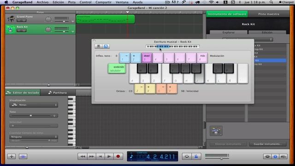
Task: Open the Compartir menu
Action: pos(103,2)
